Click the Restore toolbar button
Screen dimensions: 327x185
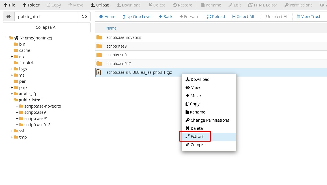click(182, 5)
